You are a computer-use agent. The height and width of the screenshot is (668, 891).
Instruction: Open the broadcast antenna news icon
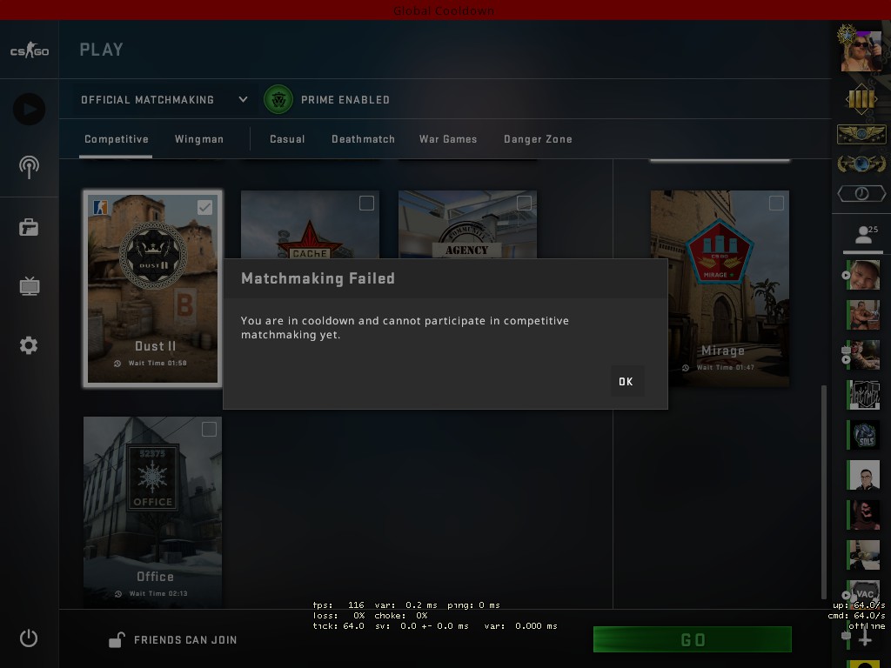coord(29,168)
